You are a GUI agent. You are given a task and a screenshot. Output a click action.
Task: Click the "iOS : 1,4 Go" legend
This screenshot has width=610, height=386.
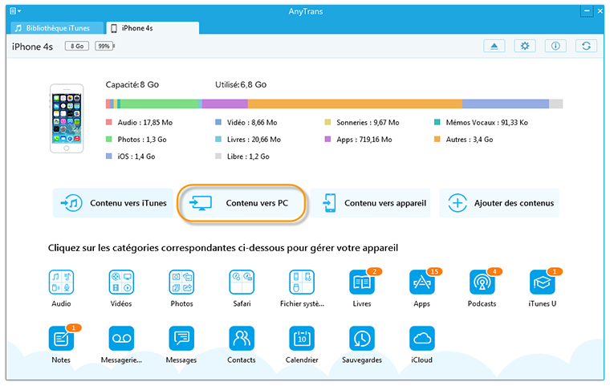[131, 156]
